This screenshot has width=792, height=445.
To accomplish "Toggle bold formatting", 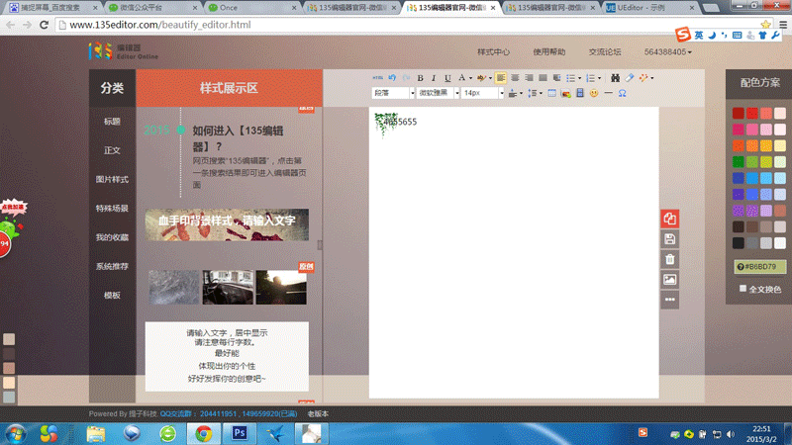I will click(x=420, y=78).
